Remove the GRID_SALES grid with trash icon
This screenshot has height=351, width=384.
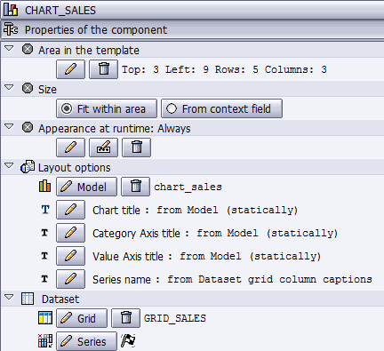coord(125,318)
